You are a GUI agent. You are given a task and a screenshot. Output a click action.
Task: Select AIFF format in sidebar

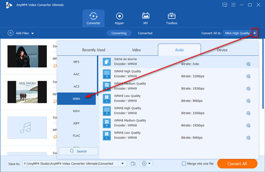coord(76,123)
